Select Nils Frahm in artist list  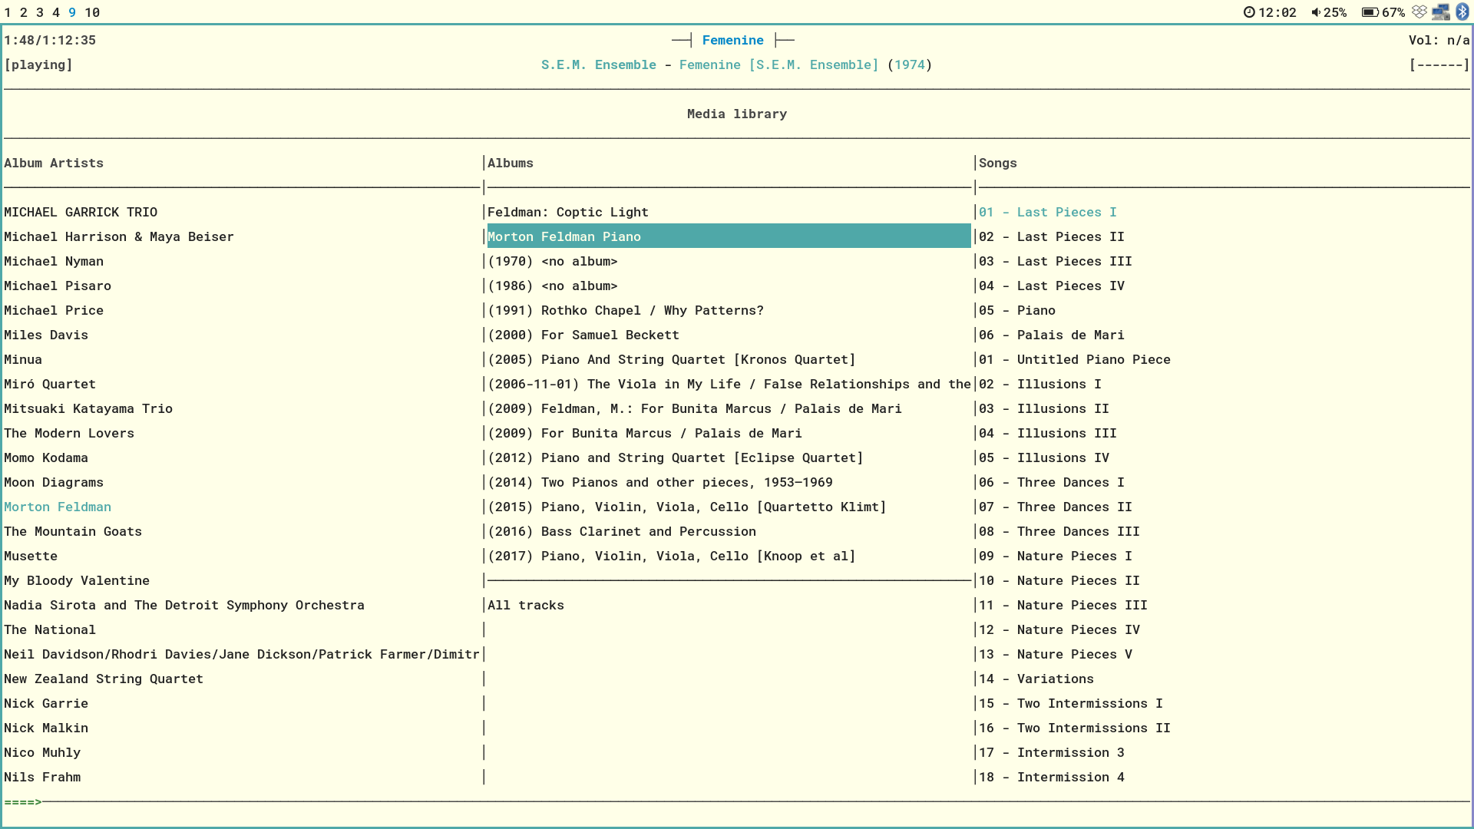[42, 778]
